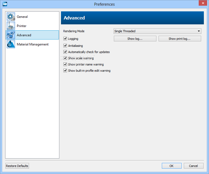Click the General gear icon
Screen dimensions: 209x174
(x=11, y=17)
